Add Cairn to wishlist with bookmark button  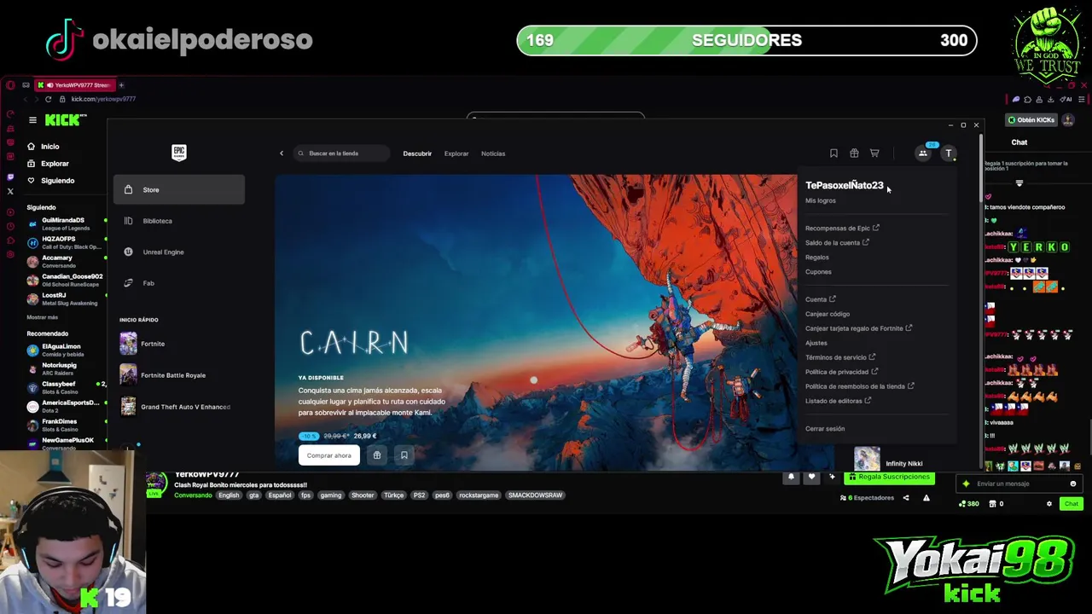[x=404, y=455]
